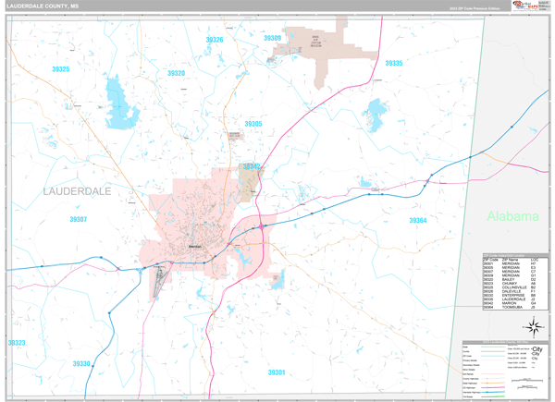555x402 pixels.
Task: Click the ZIP code 39335 label
Action: click(x=394, y=63)
